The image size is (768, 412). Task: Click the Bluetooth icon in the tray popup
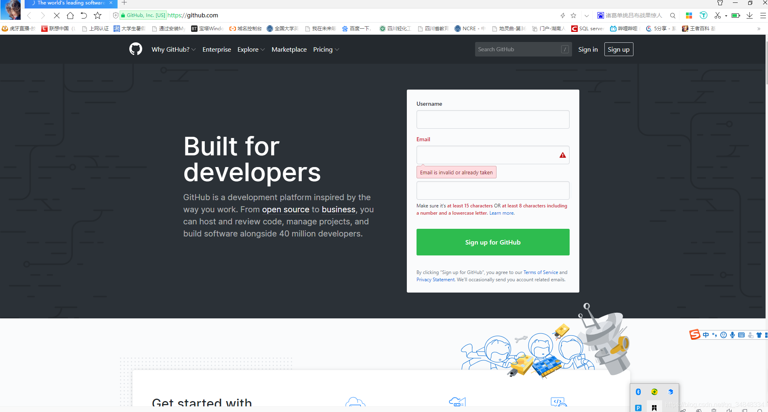click(x=638, y=392)
